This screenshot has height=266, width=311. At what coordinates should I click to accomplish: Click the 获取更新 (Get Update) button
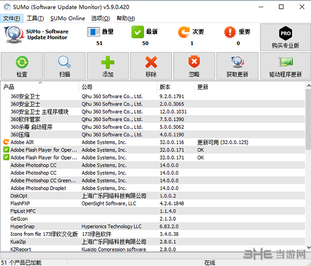coord(237,66)
